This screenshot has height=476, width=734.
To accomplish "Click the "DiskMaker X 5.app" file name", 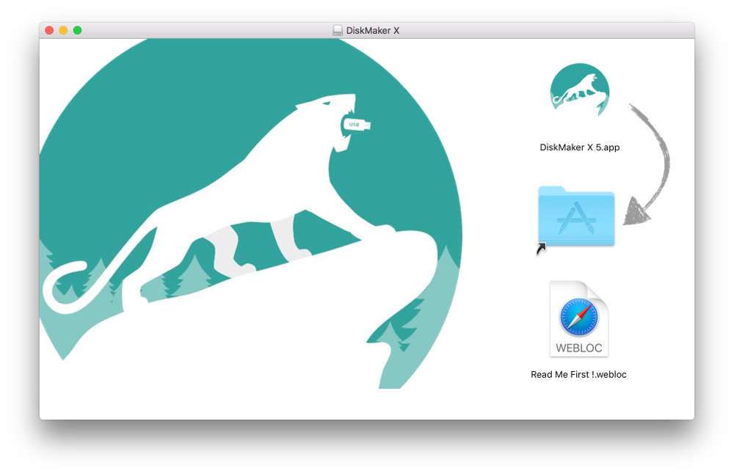I will (580, 147).
